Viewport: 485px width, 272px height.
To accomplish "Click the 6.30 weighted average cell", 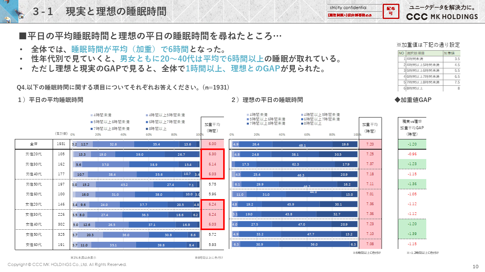I will (x=212, y=154).
